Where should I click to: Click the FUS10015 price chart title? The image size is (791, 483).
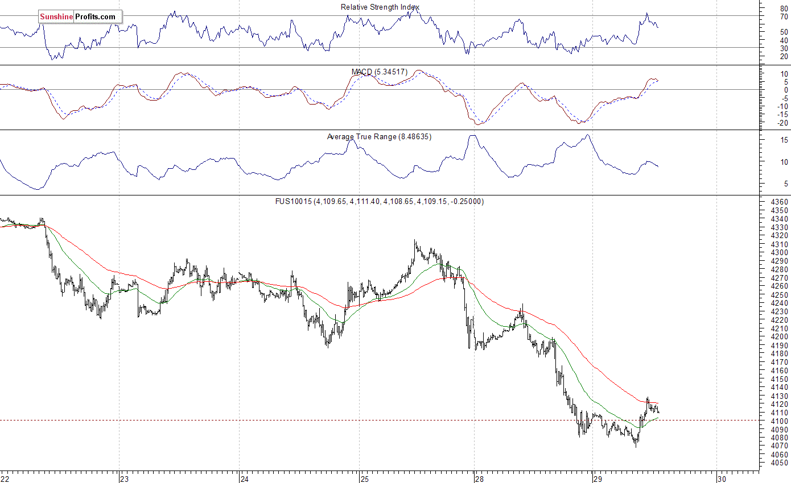pos(380,201)
